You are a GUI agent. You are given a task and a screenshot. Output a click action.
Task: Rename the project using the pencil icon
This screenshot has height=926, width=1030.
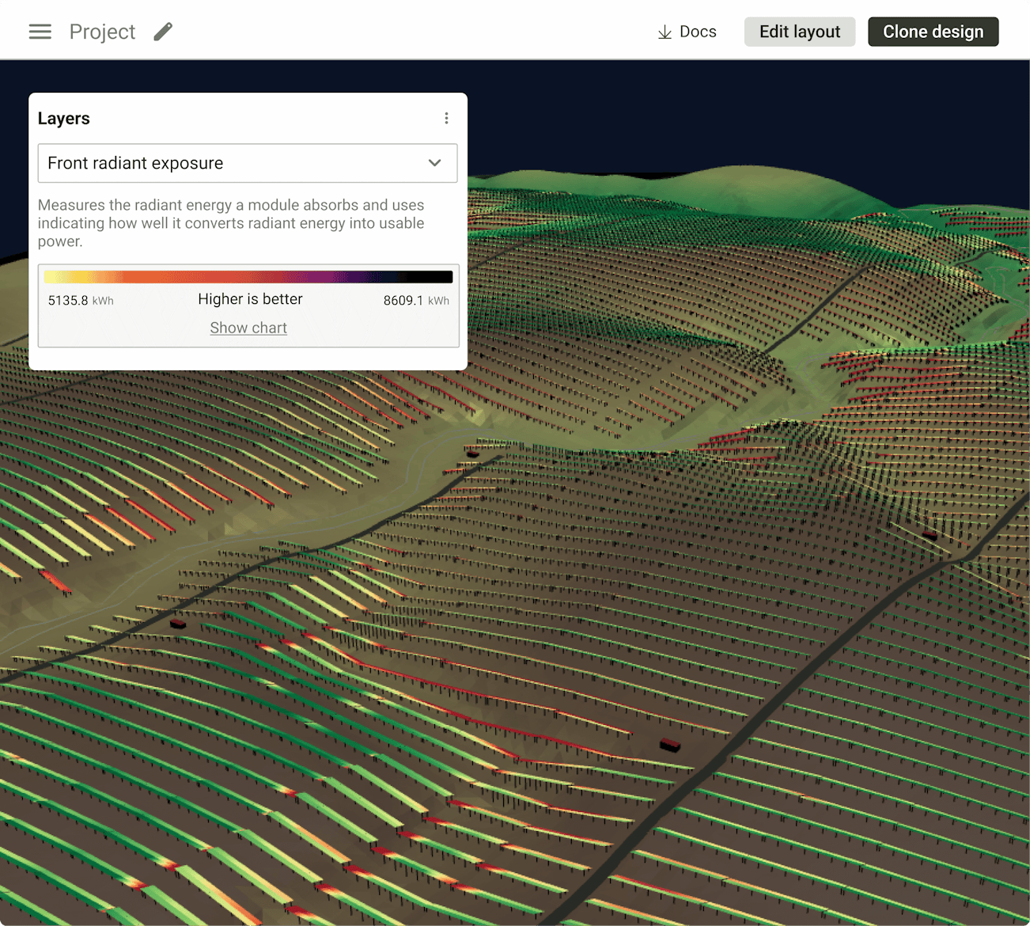[x=163, y=32]
